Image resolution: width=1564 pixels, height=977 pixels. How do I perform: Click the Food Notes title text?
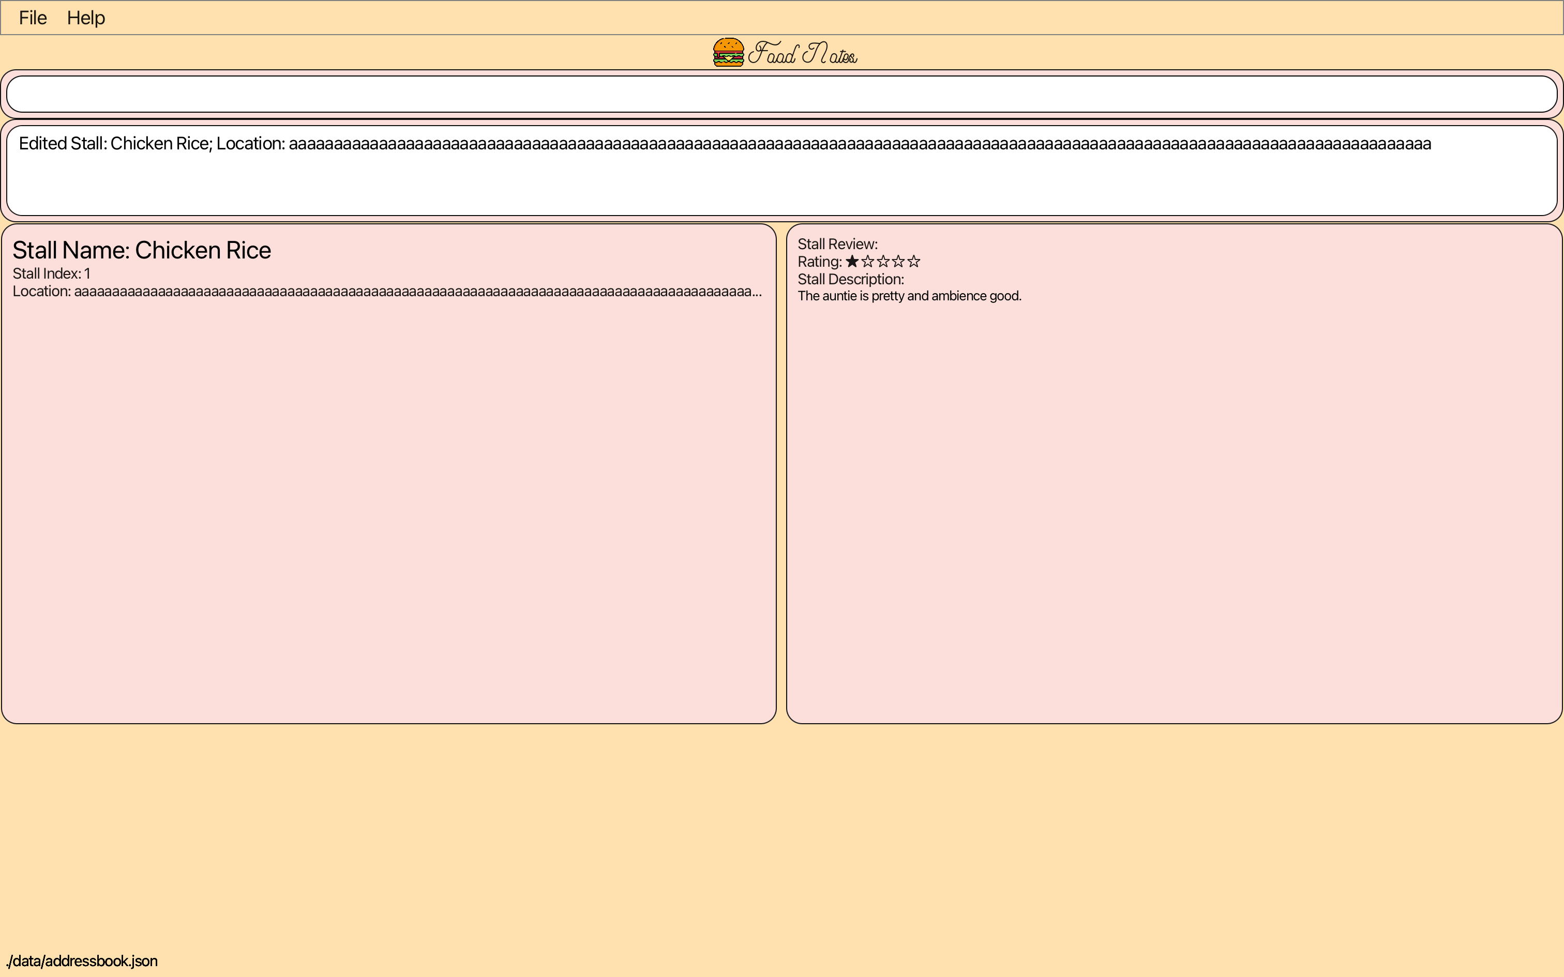point(803,54)
